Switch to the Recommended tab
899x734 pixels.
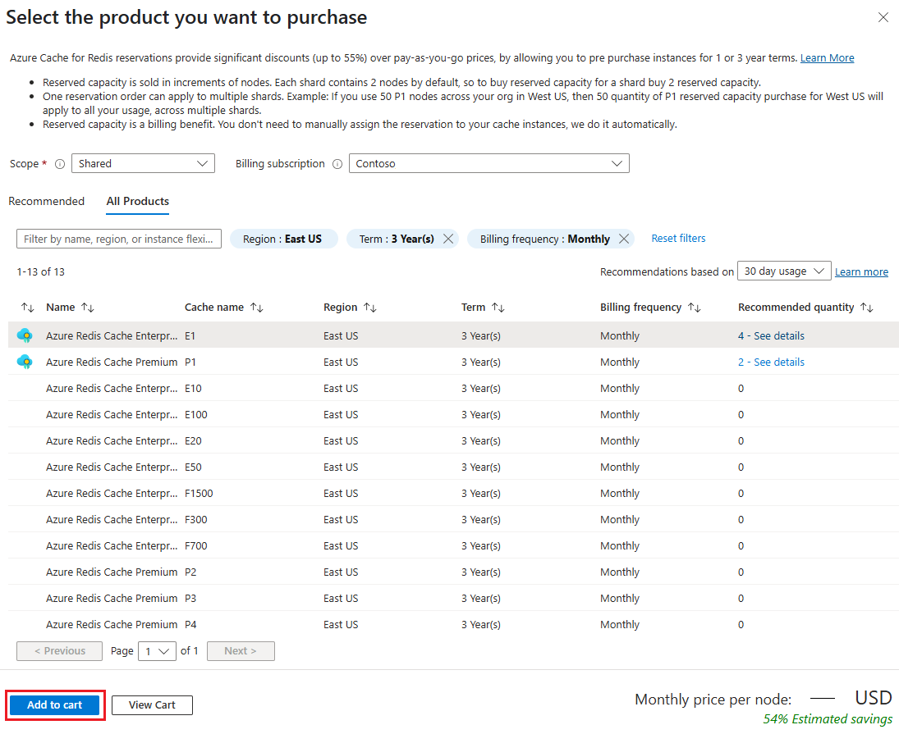(x=46, y=201)
